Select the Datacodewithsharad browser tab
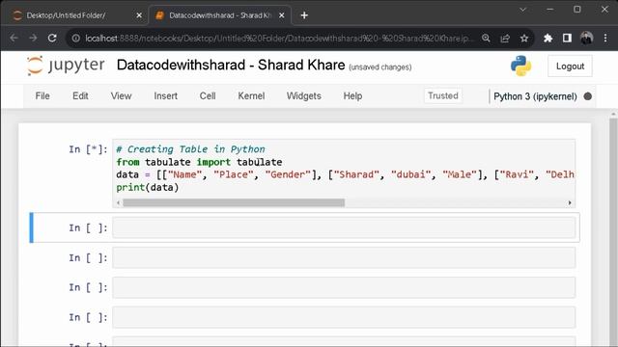The height and width of the screenshot is (347, 618). (219, 15)
